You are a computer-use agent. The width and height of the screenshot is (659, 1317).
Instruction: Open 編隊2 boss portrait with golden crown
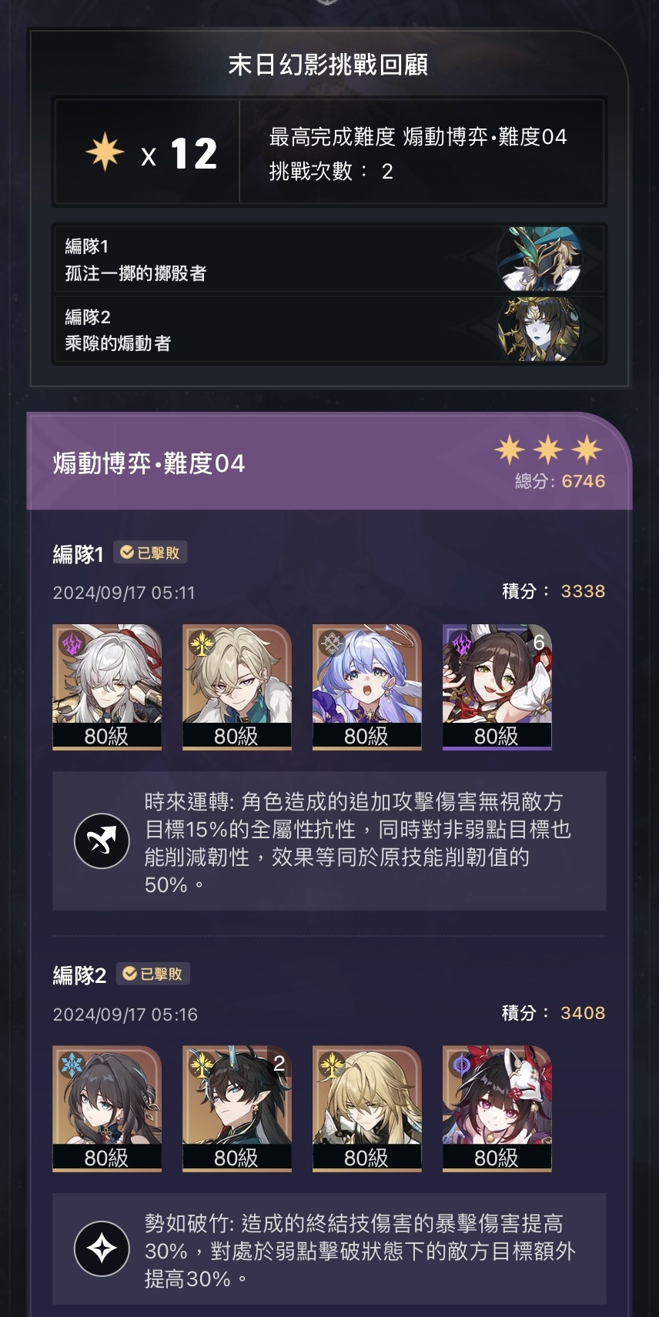coord(539,329)
